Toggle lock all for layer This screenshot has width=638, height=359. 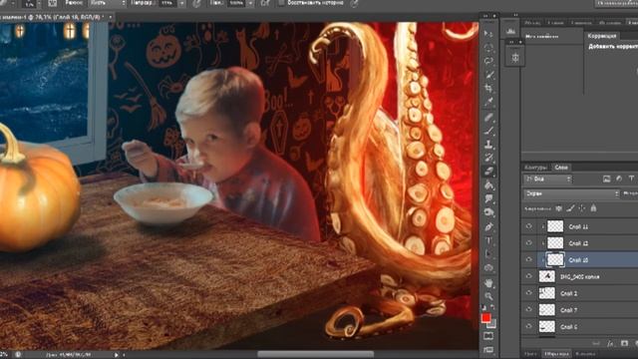point(593,208)
